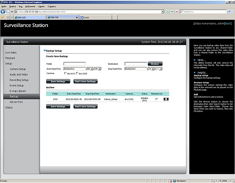
Task: Click the Favorites star icon
Action: (x=3, y=17)
